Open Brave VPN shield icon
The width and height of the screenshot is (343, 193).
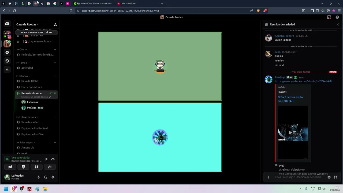point(328,11)
